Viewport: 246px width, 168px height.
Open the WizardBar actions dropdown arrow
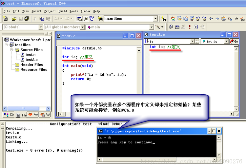click(162, 27)
